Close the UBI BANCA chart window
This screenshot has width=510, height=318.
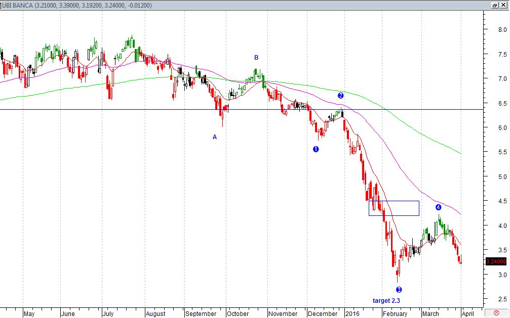(503, 5)
